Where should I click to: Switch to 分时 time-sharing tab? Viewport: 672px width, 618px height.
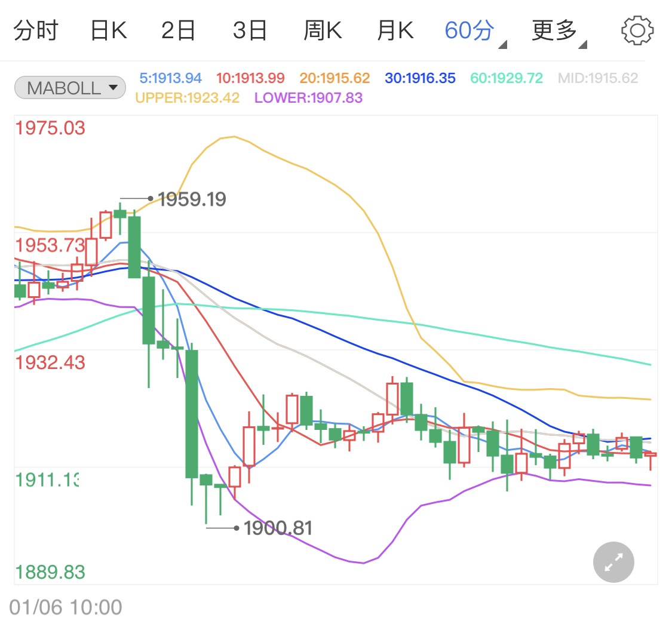36,30
